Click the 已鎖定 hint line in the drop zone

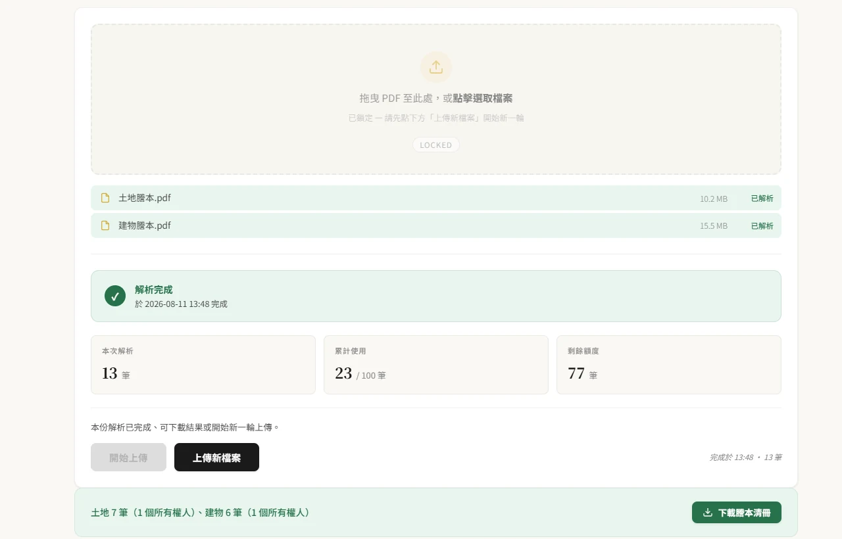point(436,118)
